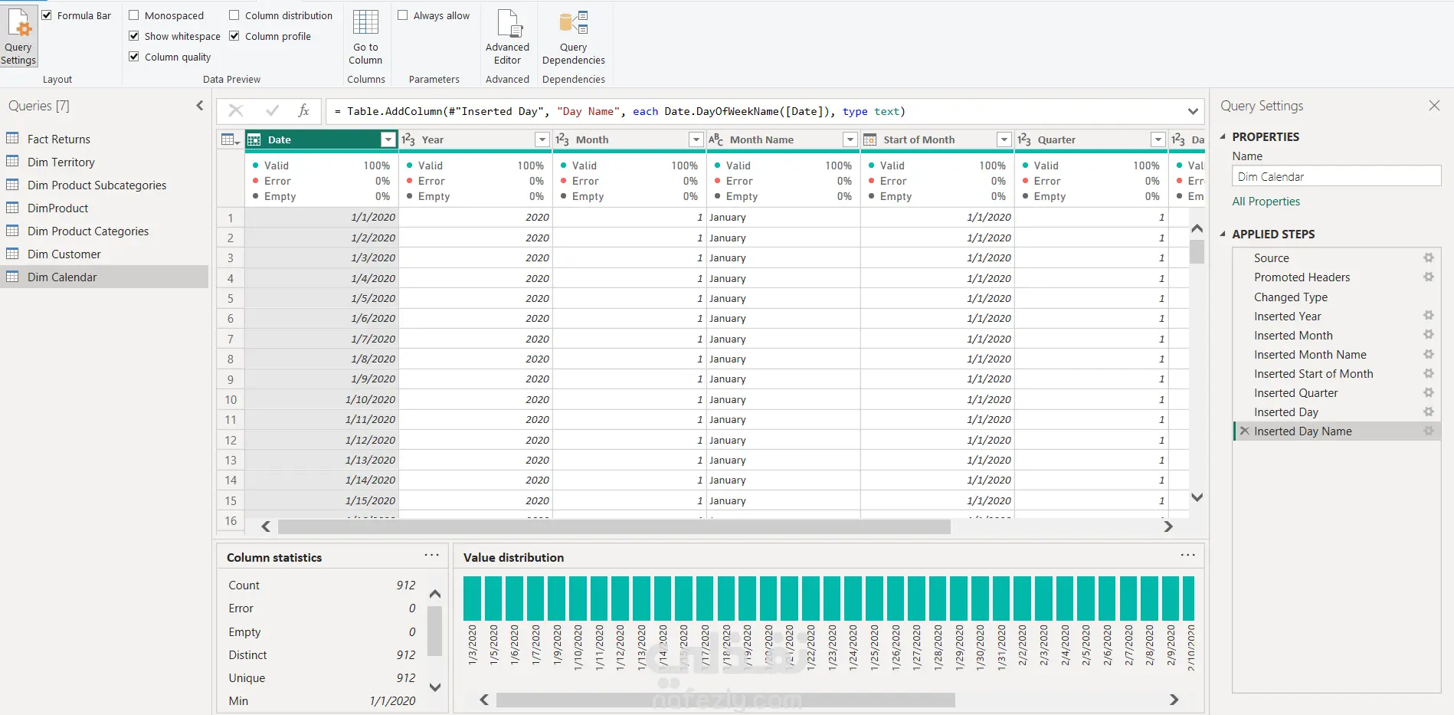Click the Go to Column button
Screen dimensions: 1454x715
tap(365, 37)
